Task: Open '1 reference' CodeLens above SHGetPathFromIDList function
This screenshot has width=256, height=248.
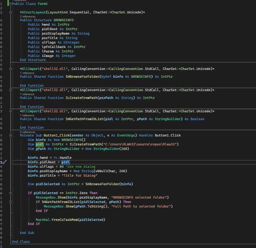Action: [27, 115]
